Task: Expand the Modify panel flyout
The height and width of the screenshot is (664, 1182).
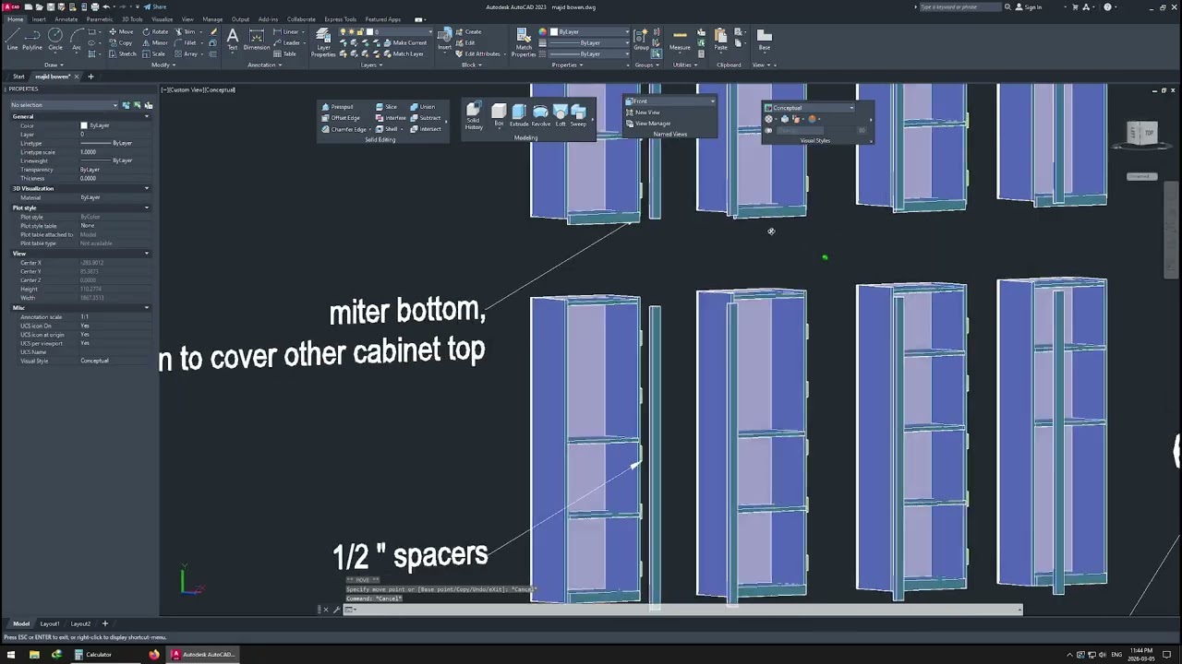Action: pos(162,65)
